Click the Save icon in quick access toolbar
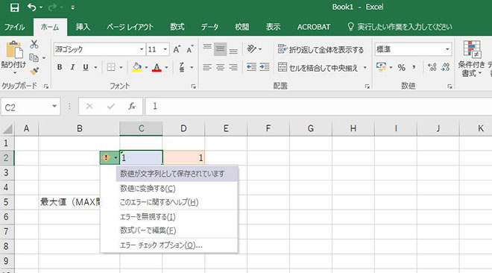This screenshot has height=273, width=492. [x=14, y=7]
